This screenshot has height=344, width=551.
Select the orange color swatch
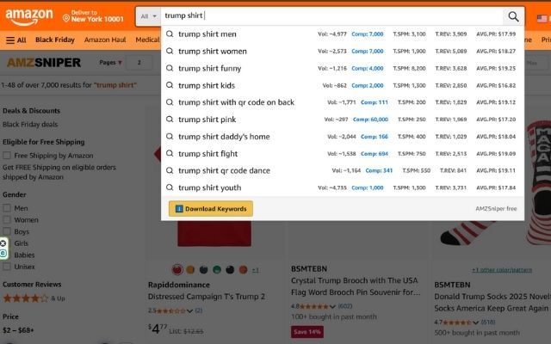pyautogui.click(x=243, y=269)
